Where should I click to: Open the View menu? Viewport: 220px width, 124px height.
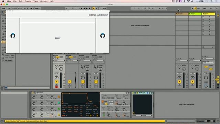point(36,1)
